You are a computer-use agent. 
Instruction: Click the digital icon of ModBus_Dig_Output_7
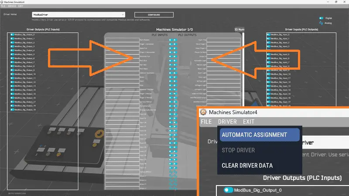coord(12,62)
